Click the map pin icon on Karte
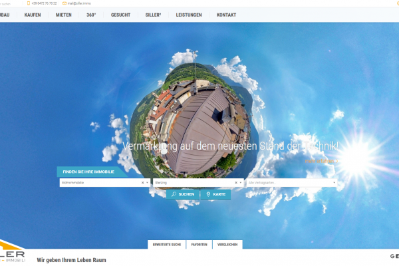Image resolution: width=399 pixels, height=266 pixels. pos(209,194)
